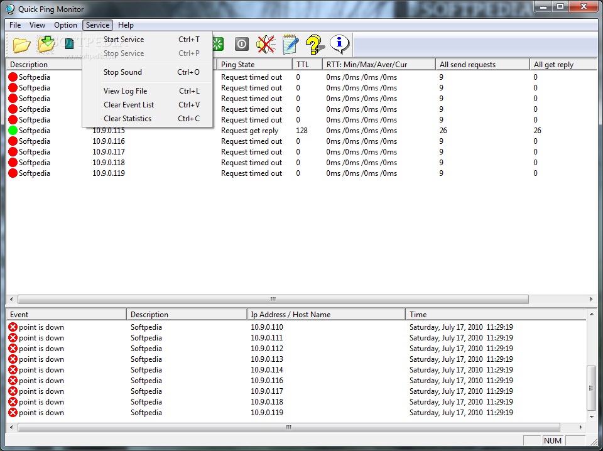This screenshot has height=451, width=603.
Task: Choose Clear Statistics menu entry
Action: [x=148, y=119]
